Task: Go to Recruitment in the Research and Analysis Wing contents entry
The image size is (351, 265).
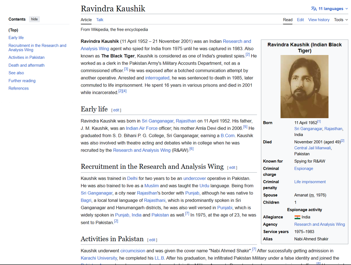Action: point(37,48)
